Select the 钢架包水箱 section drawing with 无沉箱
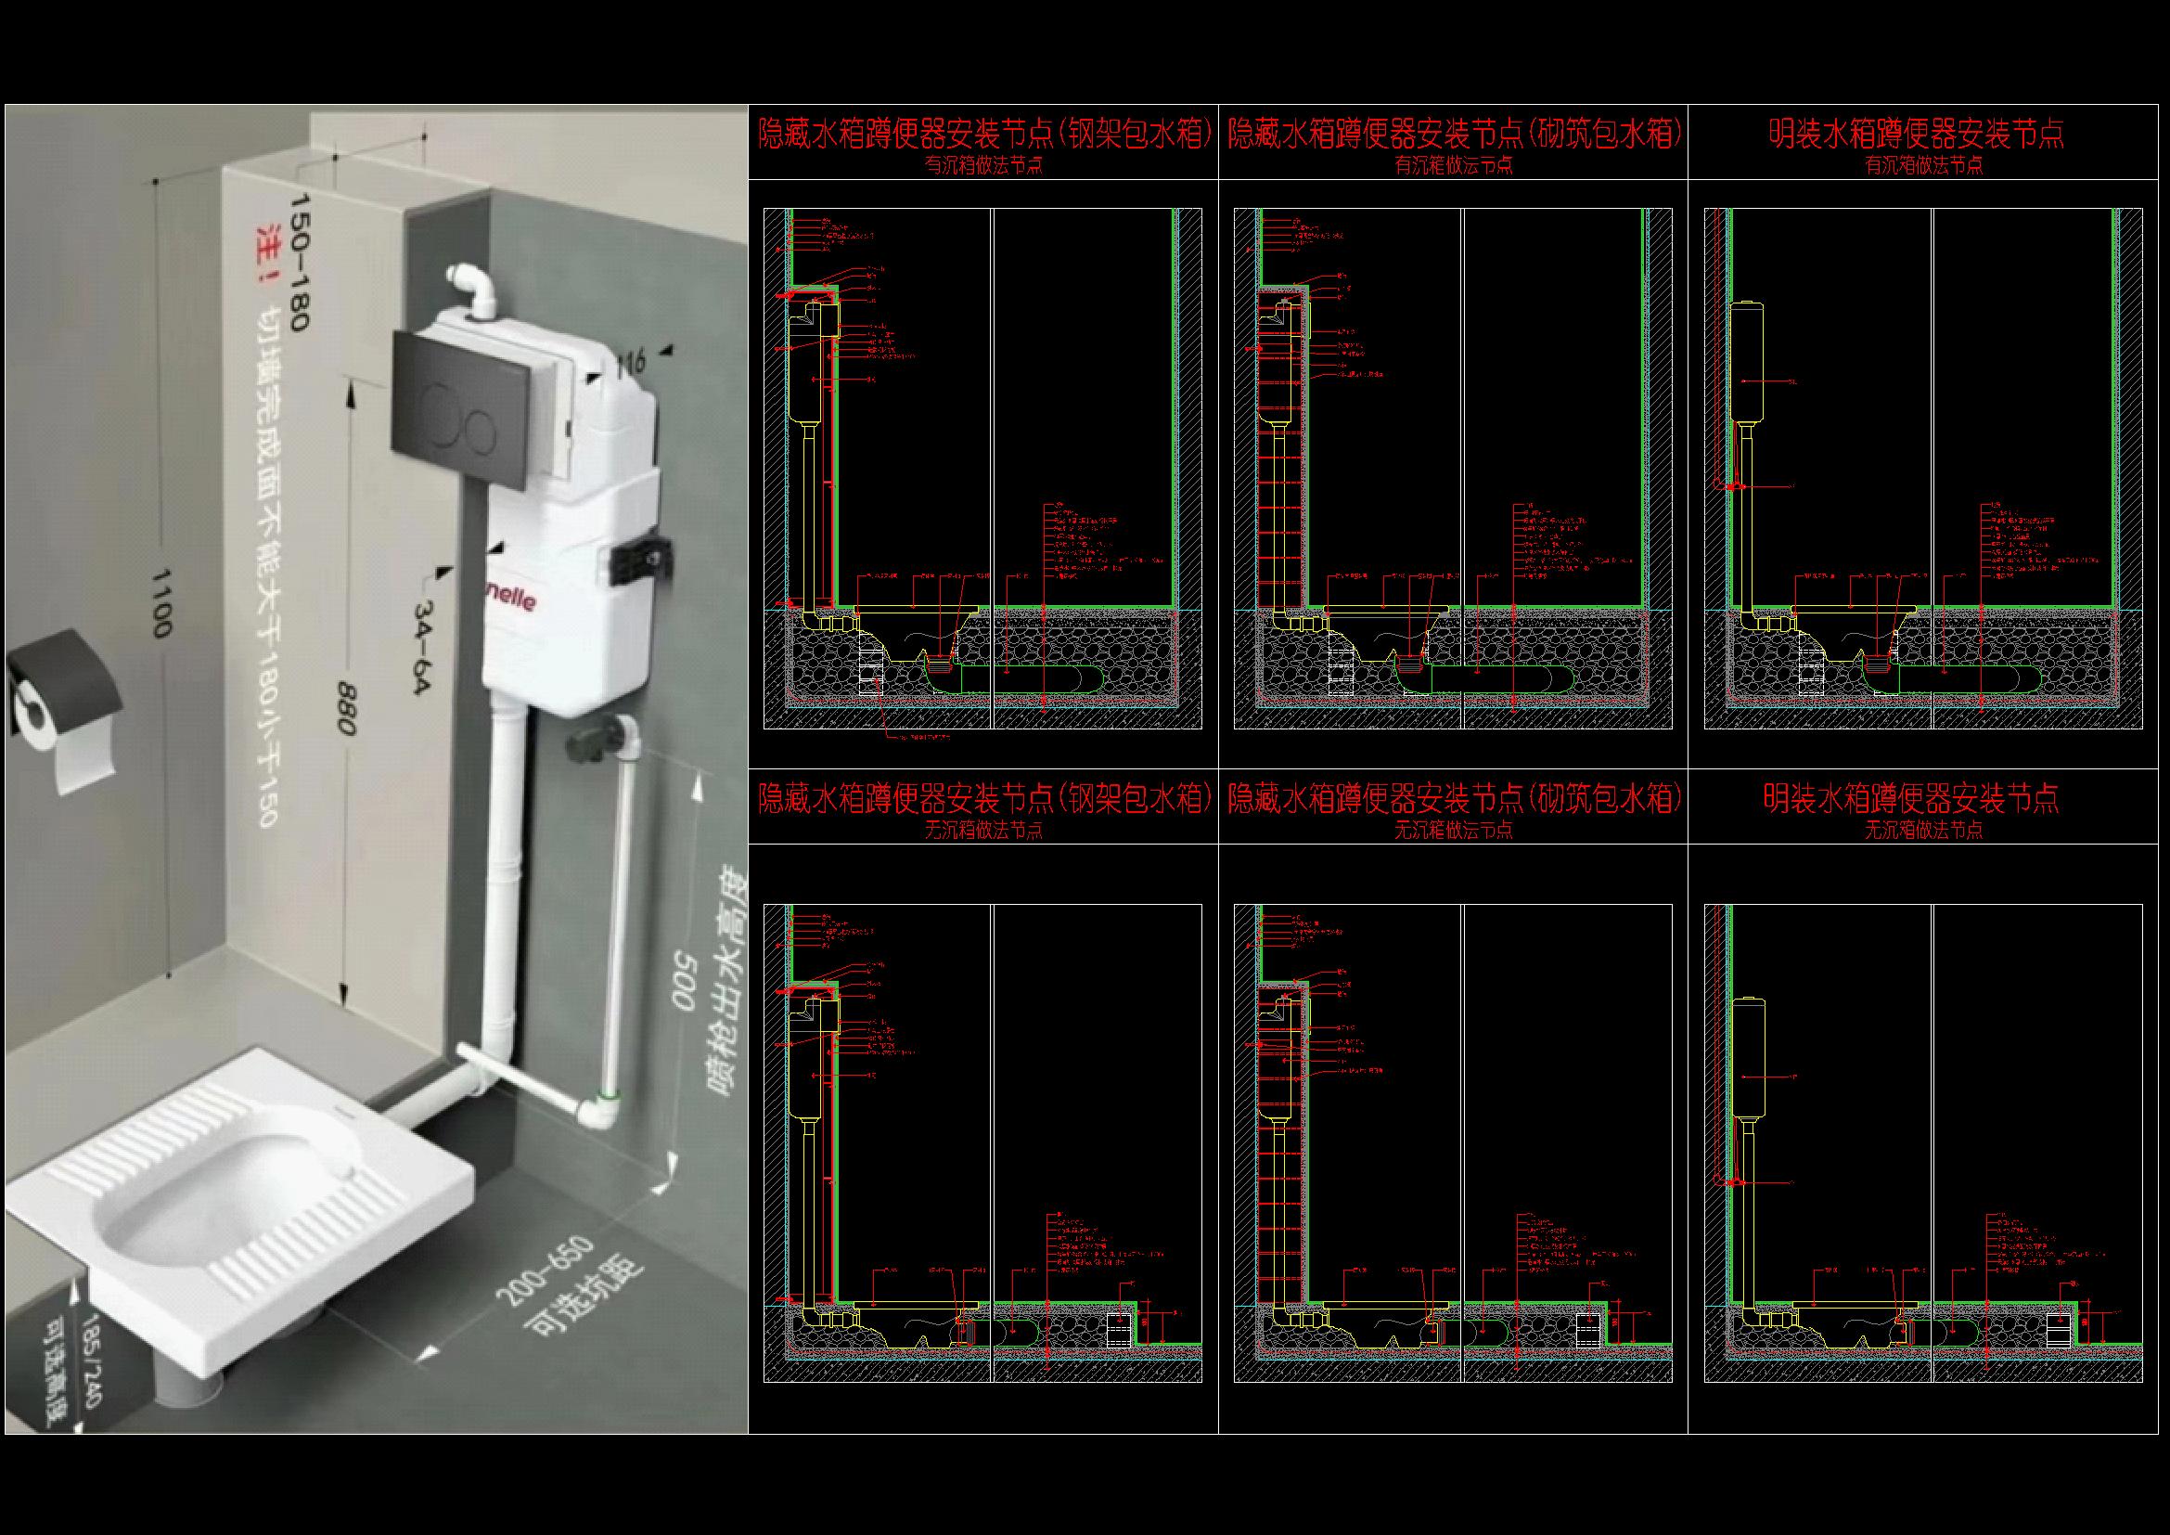 coord(982,1143)
